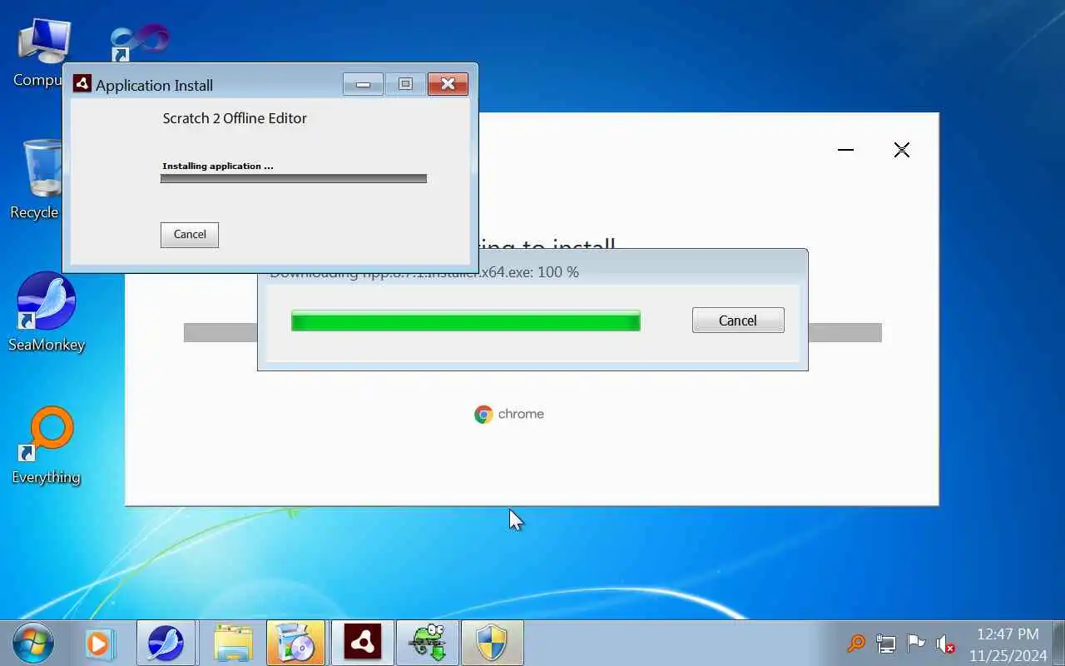Cancel the Scratch 2 Offline Editor installation
Viewport: 1065px width, 666px height.
pos(190,235)
